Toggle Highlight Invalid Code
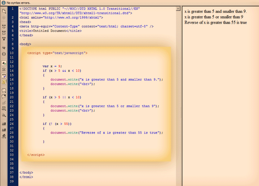This screenshot has height=186, width=259. pos(4,69)
